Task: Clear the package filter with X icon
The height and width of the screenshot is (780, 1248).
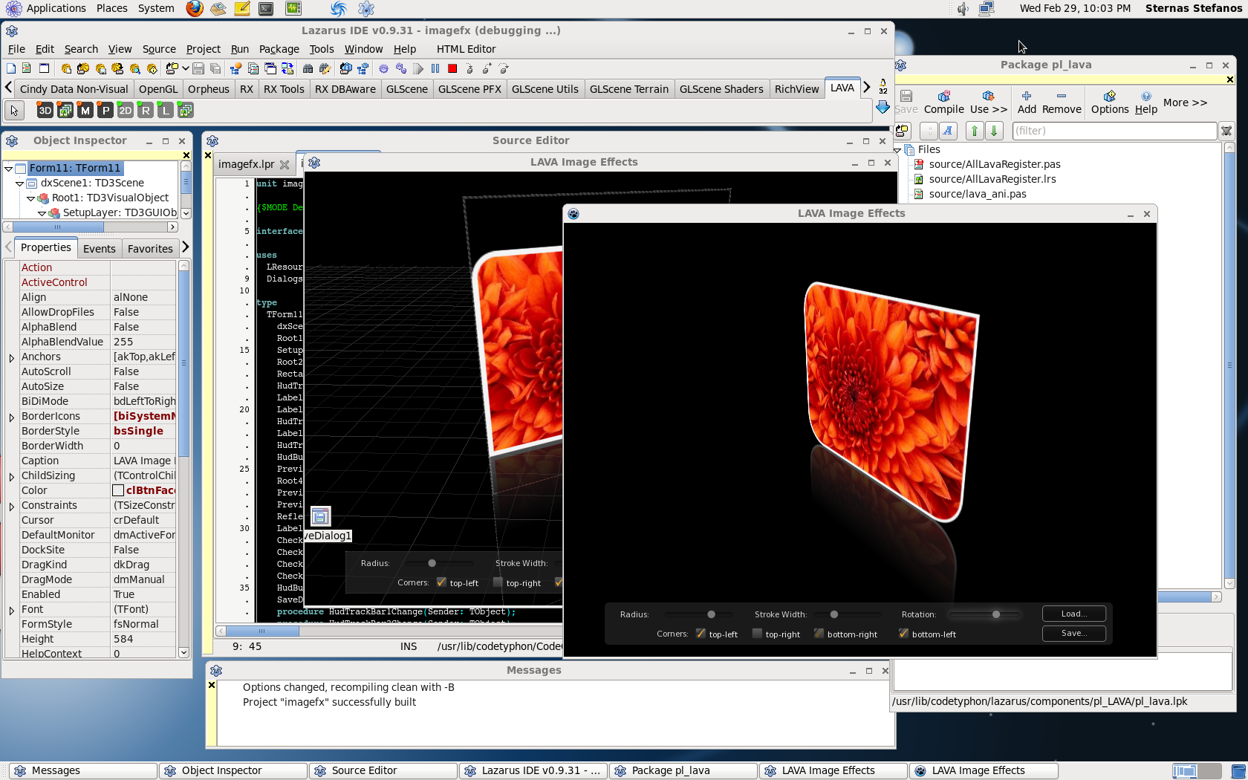Action: click(x=1226, y=131)
